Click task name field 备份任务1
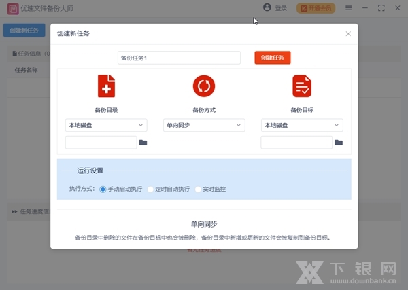This screenshot has width=408, height=290. [x=179, y=58]
